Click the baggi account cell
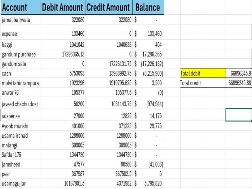Screen dimensions: 252x189 coord(21,44)
